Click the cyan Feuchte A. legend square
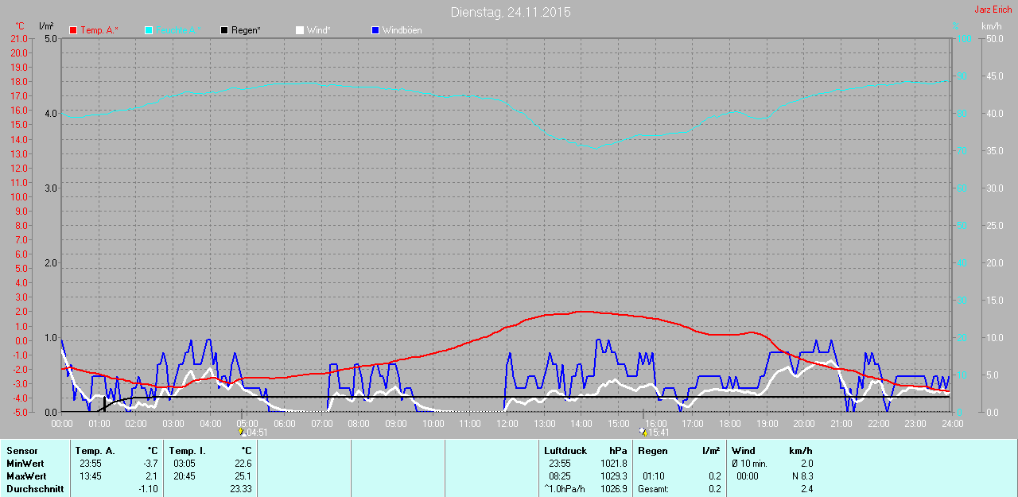This screenshot has height=497, width=1018. (149, 30)
